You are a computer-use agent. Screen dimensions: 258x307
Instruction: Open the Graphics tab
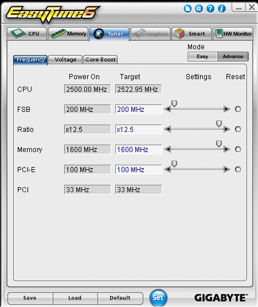coord(150,34)
